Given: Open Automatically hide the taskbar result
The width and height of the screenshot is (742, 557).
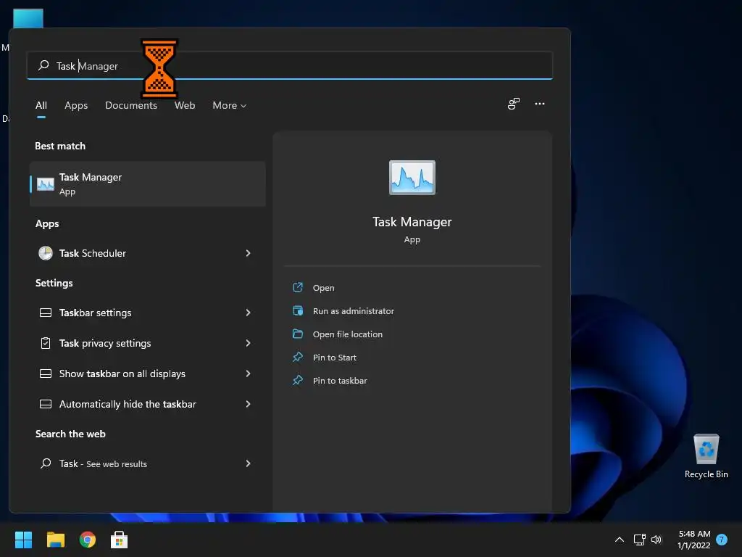Looking at the screenshot, I should click(x=148, y=404).
